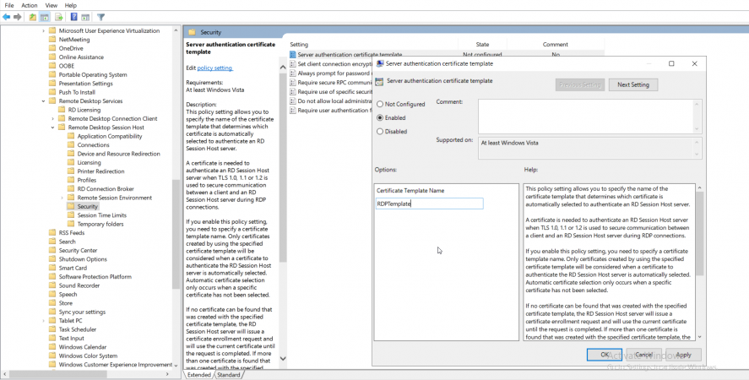Screen dimensions: 749x380
Task: Click the Next Setting button
Action: point(632,84)
